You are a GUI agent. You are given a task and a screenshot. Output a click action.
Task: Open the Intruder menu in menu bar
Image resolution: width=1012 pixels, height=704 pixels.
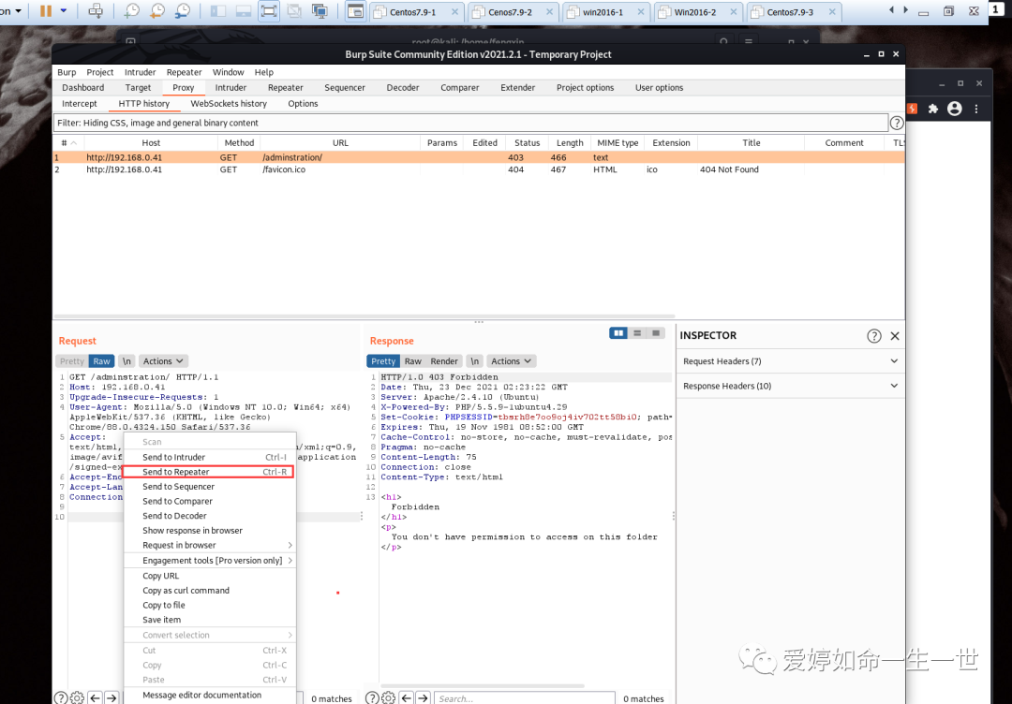140,72
